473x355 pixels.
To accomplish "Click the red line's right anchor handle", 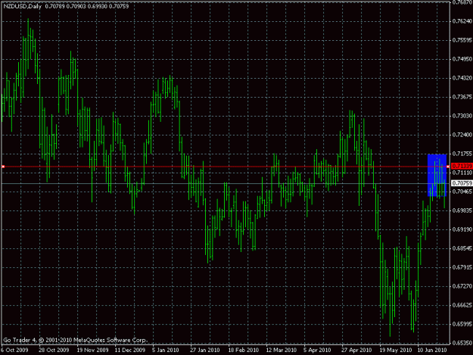I will click(448, 167).
